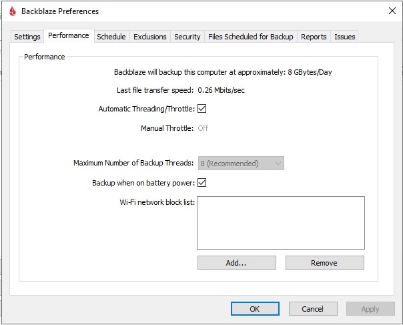Go to the Exclusions tab

[150, 37]
